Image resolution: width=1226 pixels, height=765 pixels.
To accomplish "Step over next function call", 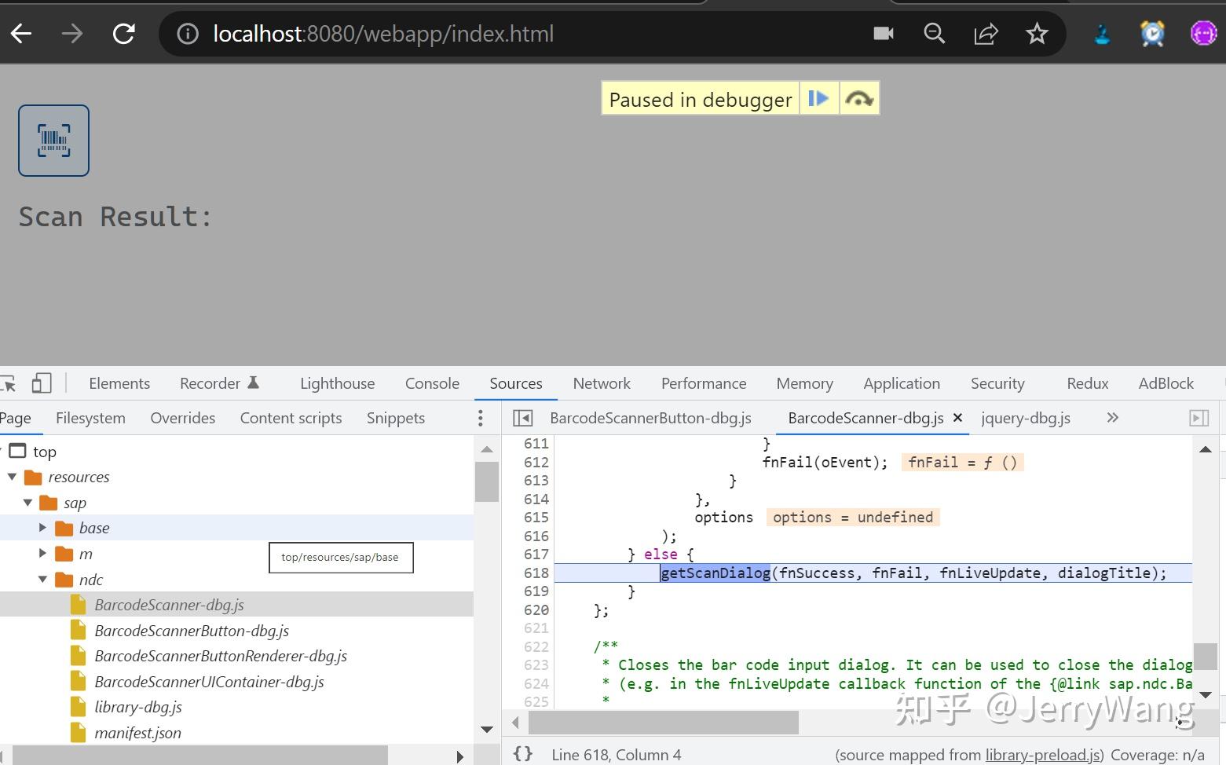I will tap(858, 99).
